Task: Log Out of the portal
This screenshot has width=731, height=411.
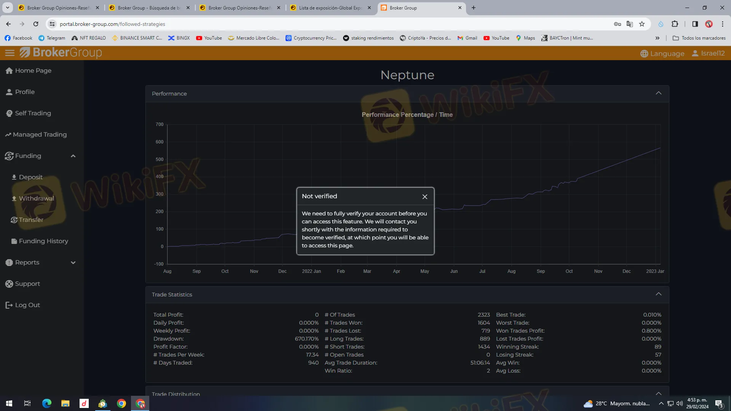Action: coord(23,305)
